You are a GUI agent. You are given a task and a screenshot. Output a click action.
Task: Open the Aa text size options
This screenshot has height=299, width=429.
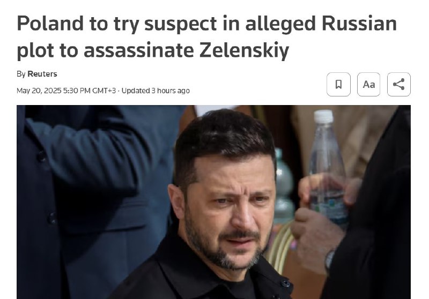tap(368, 84)
